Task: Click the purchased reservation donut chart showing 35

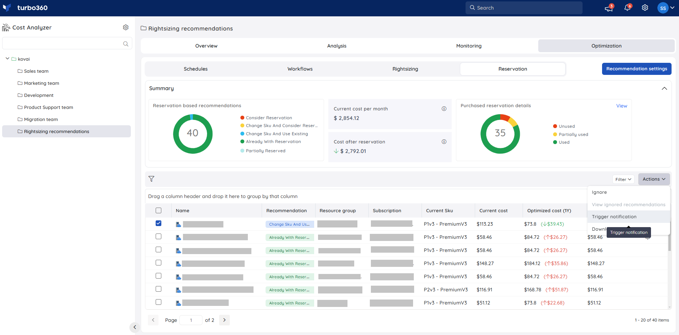Action: [500, 134]
